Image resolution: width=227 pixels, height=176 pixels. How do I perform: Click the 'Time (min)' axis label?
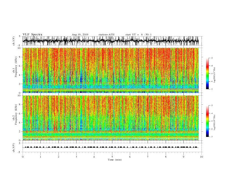(115, 160)
